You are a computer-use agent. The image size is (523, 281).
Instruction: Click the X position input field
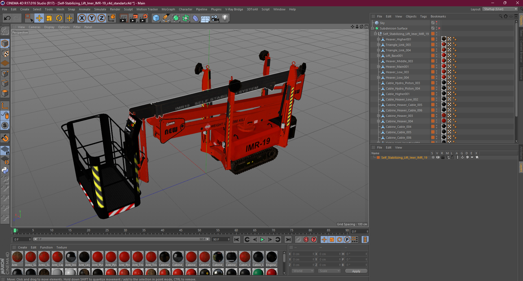pos(303,254)
